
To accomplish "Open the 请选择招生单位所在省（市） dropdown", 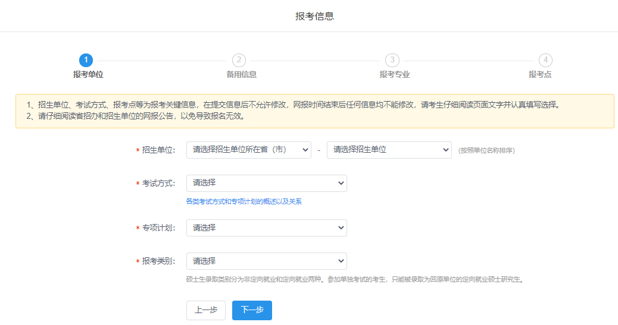I will click(x=248, y=150).
